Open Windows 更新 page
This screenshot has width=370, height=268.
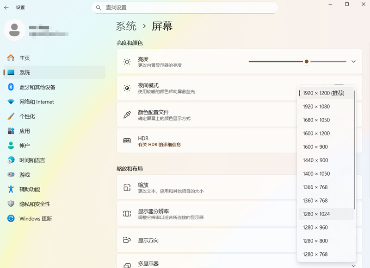coord(35,219)
